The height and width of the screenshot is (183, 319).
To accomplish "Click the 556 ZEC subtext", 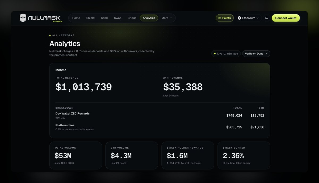I will 60,118.
